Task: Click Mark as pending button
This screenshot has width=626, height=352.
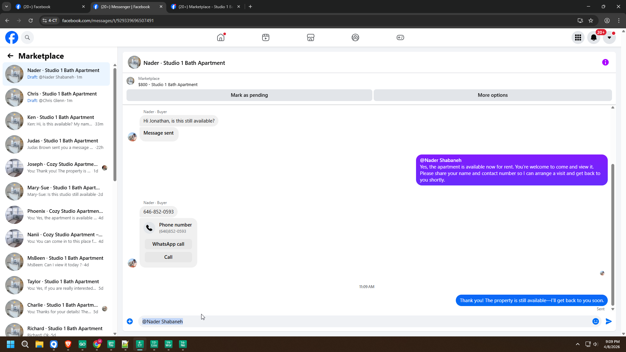Action: pos(249,95)
